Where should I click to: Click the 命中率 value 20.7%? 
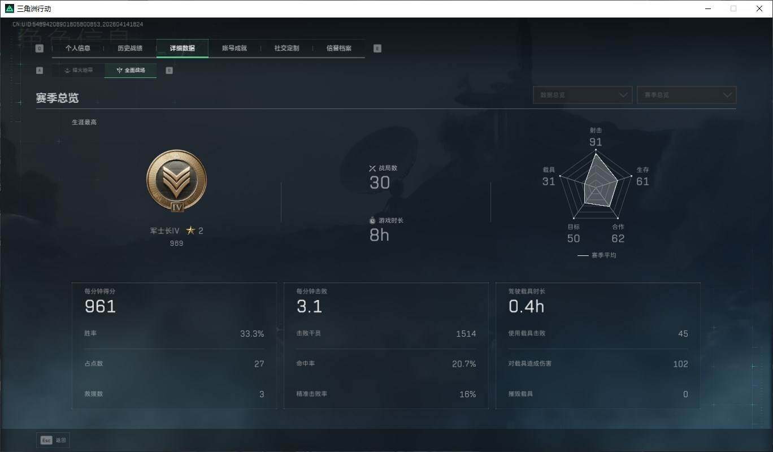coord(464,364)
